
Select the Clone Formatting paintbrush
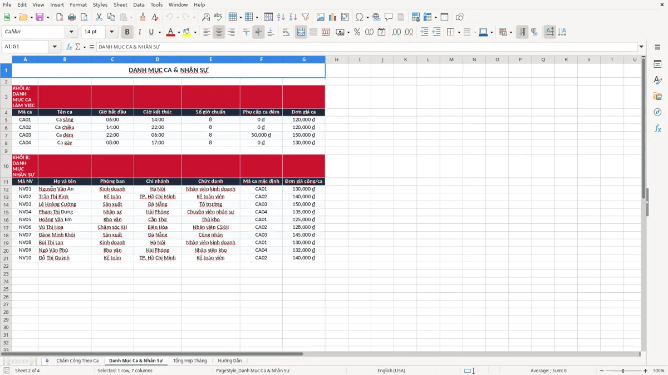(x=143, y=17)
